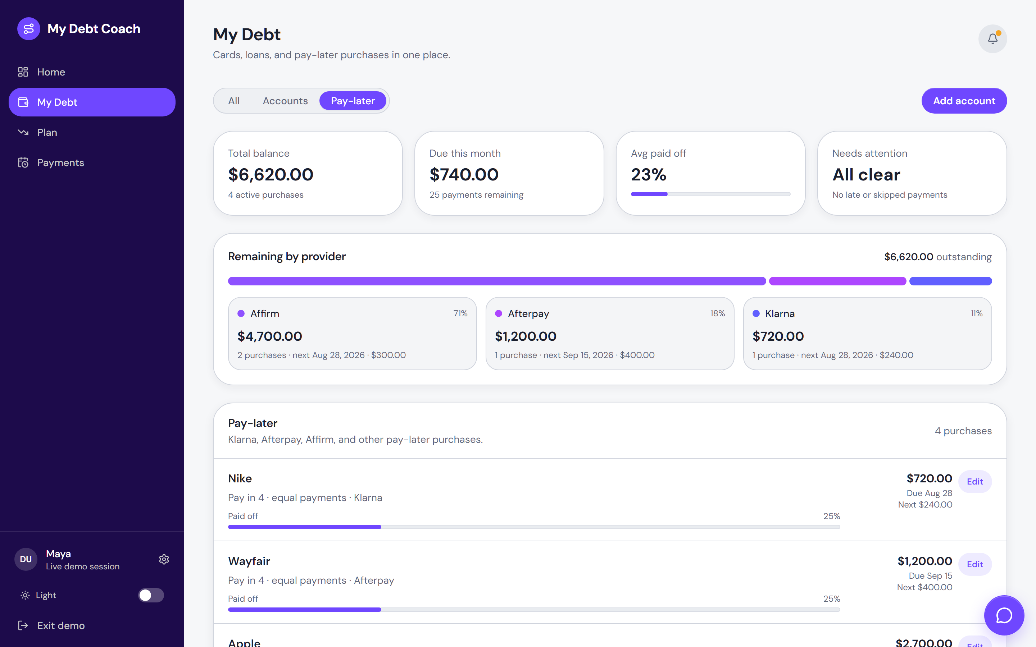Click the DU avatar badge
1036x647 pixels.
pos(26,559)
